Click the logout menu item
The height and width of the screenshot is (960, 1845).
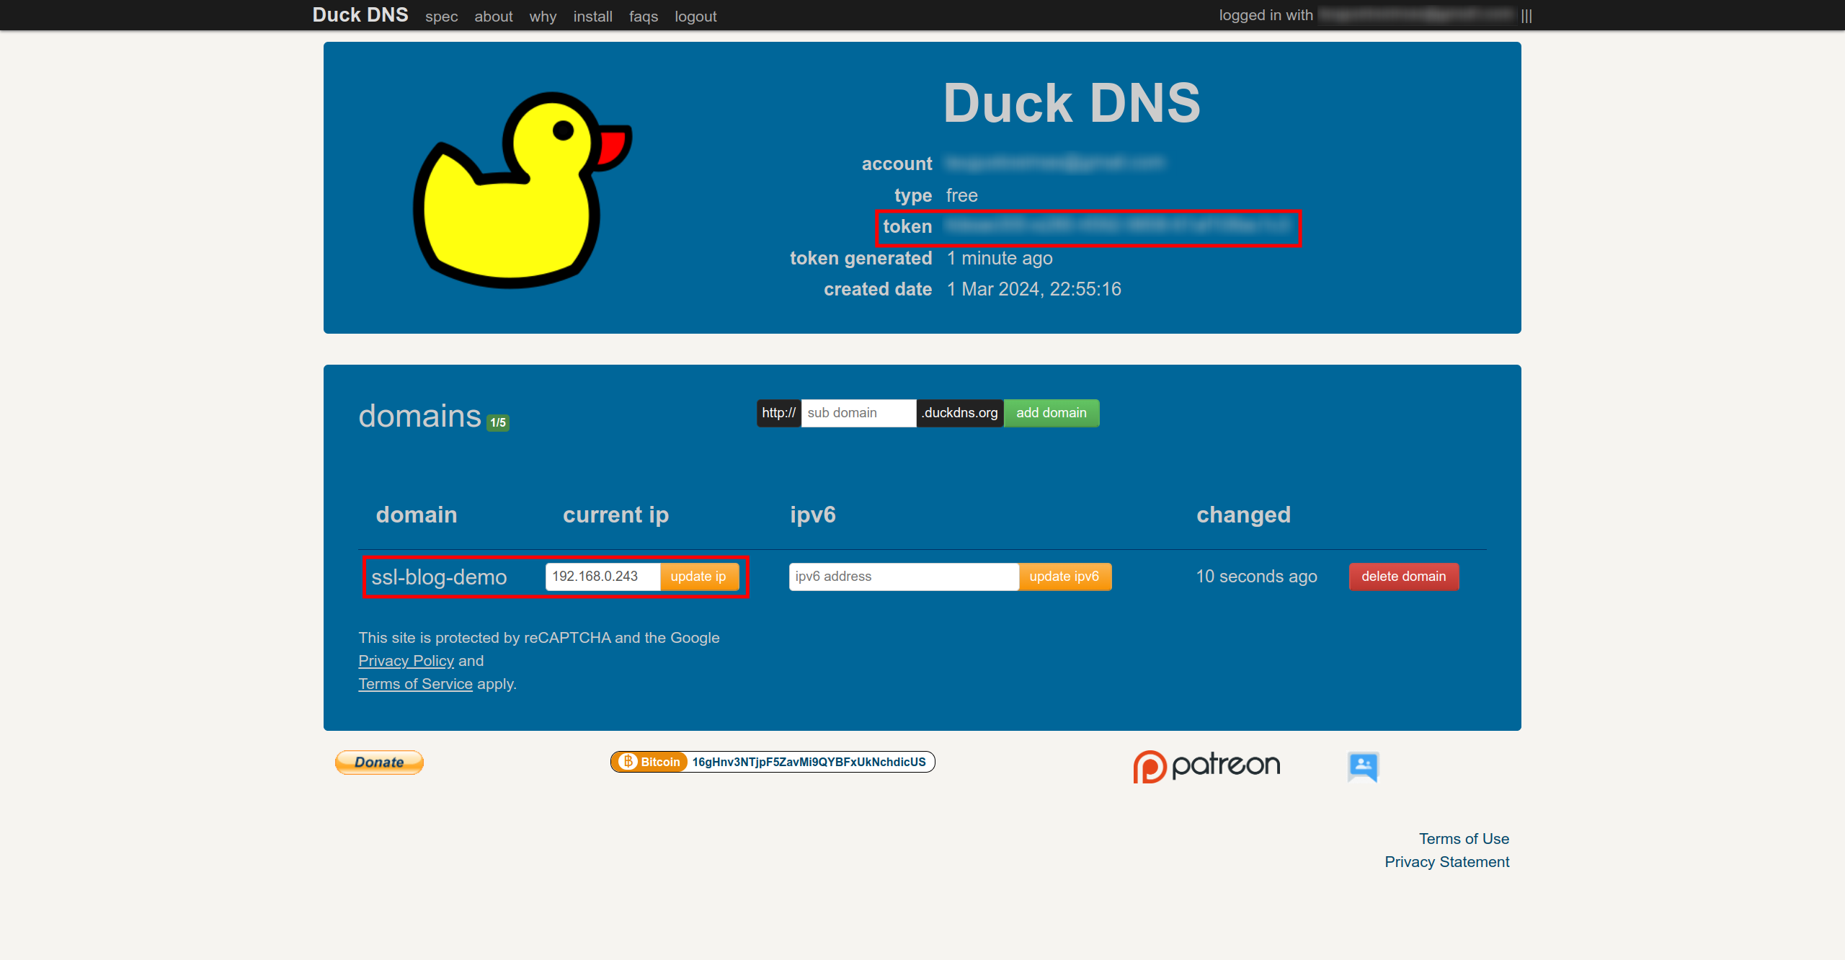[x=694, y=16]
